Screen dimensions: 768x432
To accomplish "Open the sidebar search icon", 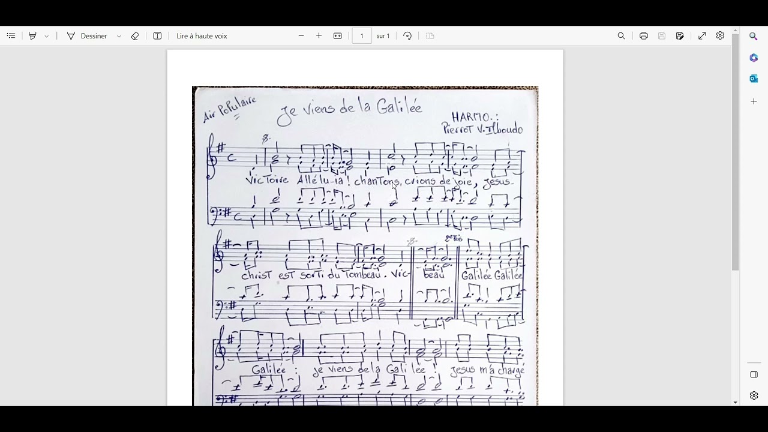I will (754, 37).
